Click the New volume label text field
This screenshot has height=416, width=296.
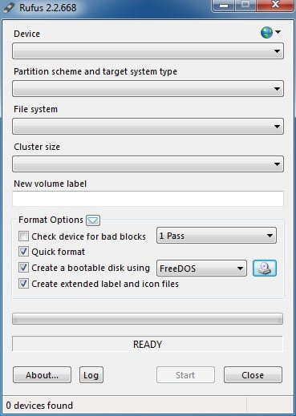(148, 199)
